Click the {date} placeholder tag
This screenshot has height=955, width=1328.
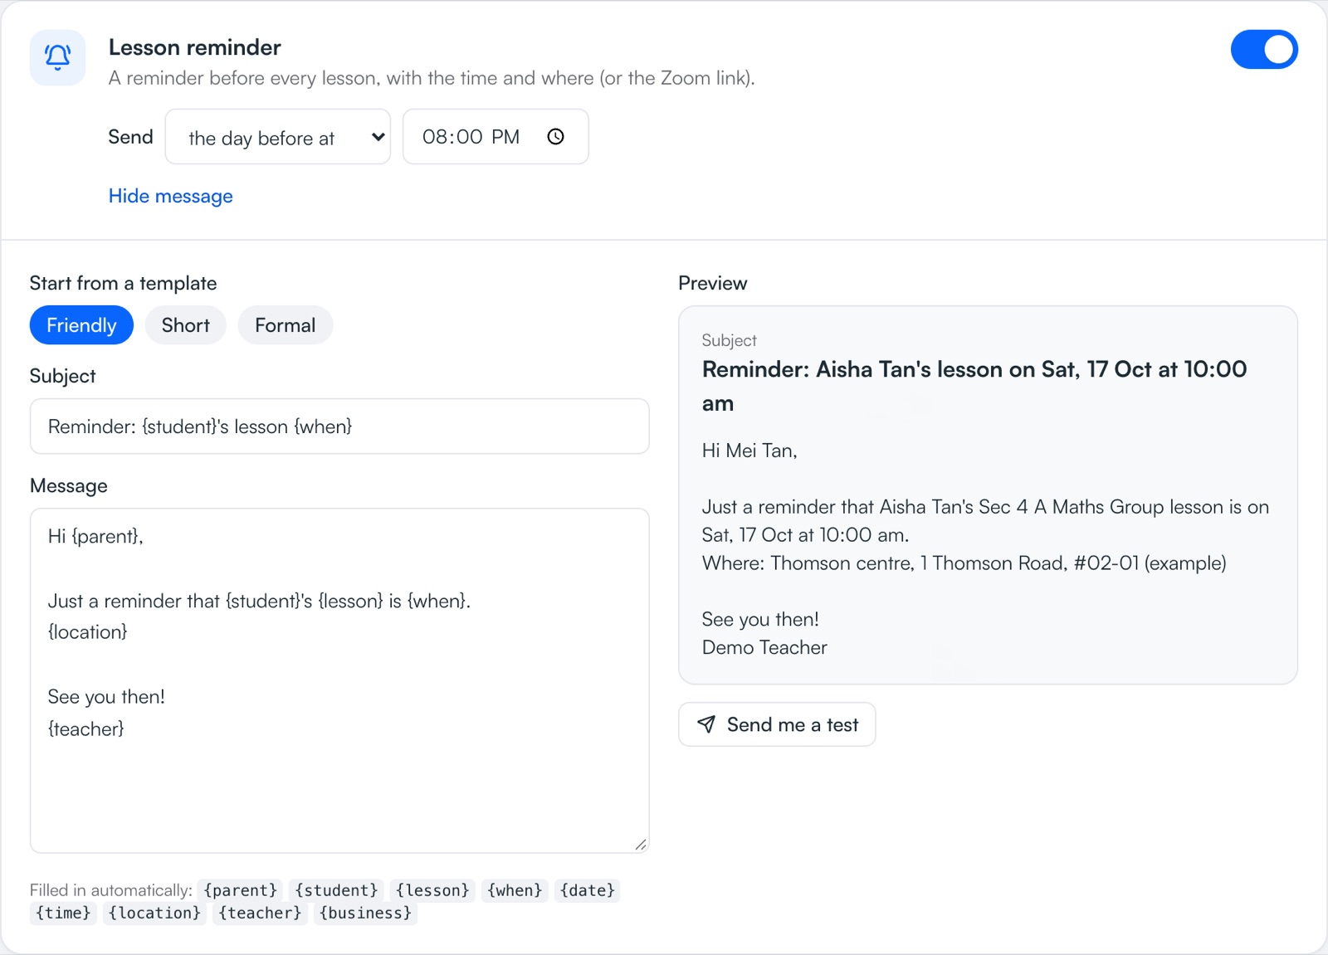588,890
